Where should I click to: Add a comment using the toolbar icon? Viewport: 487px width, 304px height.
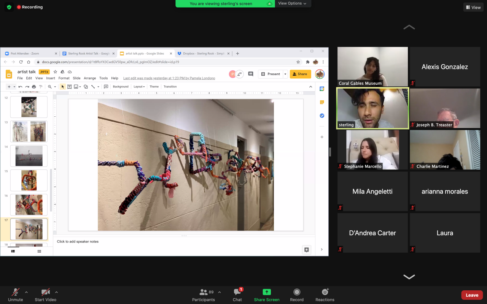(106, 87)
